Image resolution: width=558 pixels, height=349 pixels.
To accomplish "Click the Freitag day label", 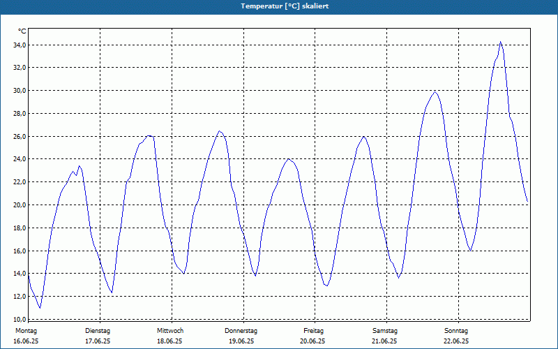I will [x=313, y=331].
